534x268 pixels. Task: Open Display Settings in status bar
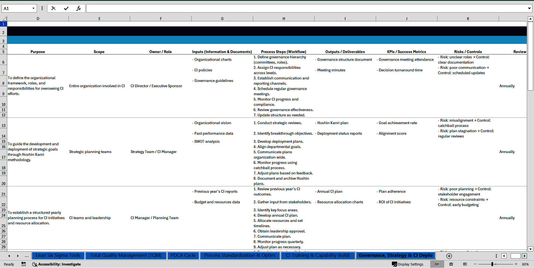tap(408, 264)
